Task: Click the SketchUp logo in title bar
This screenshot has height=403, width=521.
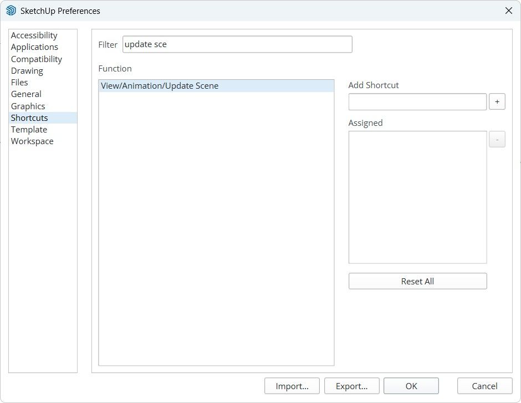Action: [11, 11]
